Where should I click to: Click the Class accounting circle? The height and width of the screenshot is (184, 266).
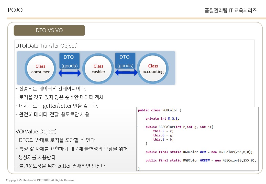click(x=153, y=69)
